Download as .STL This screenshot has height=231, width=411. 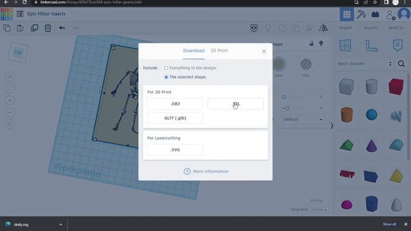(x=236, y=104)
